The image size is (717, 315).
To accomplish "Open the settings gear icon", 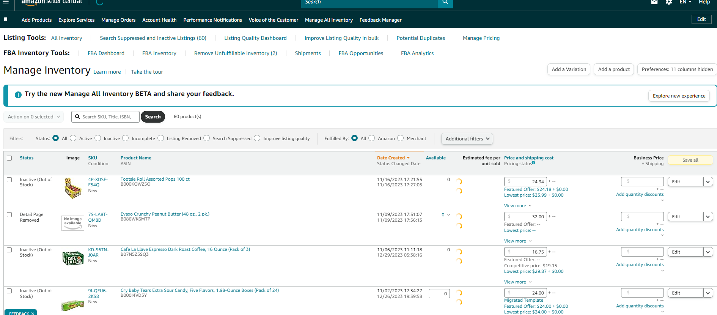I will coord(669,2).
